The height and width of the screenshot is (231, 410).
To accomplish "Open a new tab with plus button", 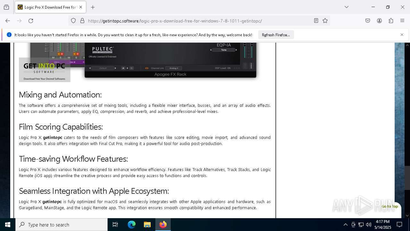I will 93,7.
